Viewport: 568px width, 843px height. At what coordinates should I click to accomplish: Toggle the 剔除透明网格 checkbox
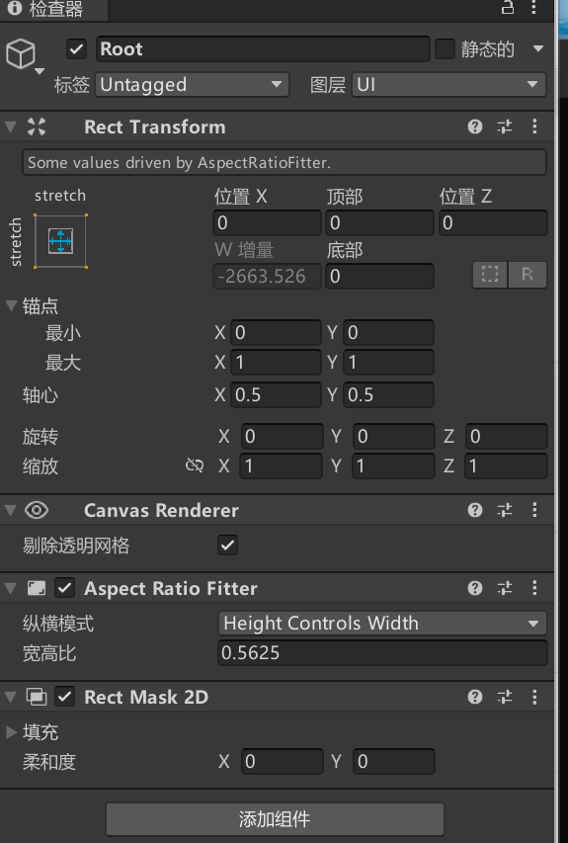click(x=228, y=546)
